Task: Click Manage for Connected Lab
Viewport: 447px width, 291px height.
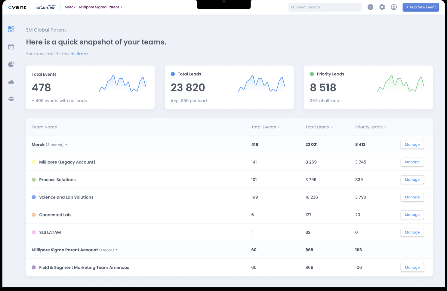Action: pos(412,215)
